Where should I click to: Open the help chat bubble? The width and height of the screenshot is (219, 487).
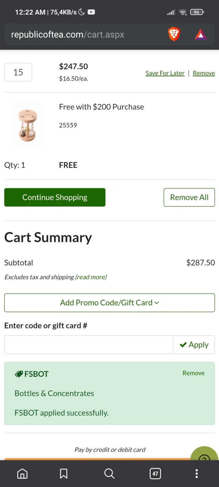click(205, 455)
